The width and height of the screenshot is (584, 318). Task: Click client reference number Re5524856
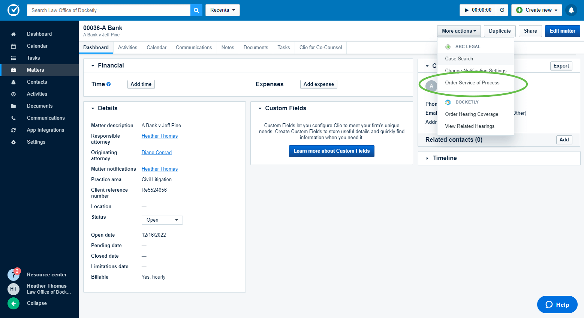click(x=154, y=190)
